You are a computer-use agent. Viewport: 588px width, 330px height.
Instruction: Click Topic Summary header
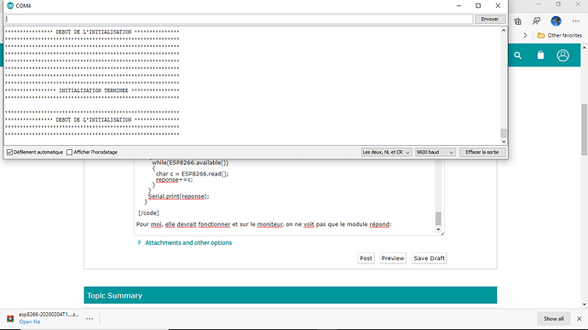291,295
